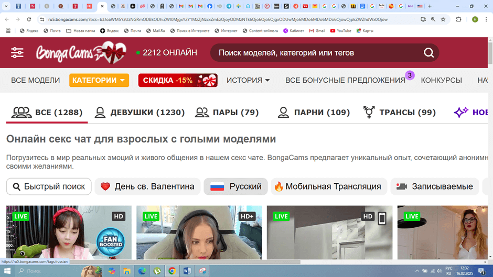
Task: Click the СКИДКА -15% promo button
Action: click(178, 81)
